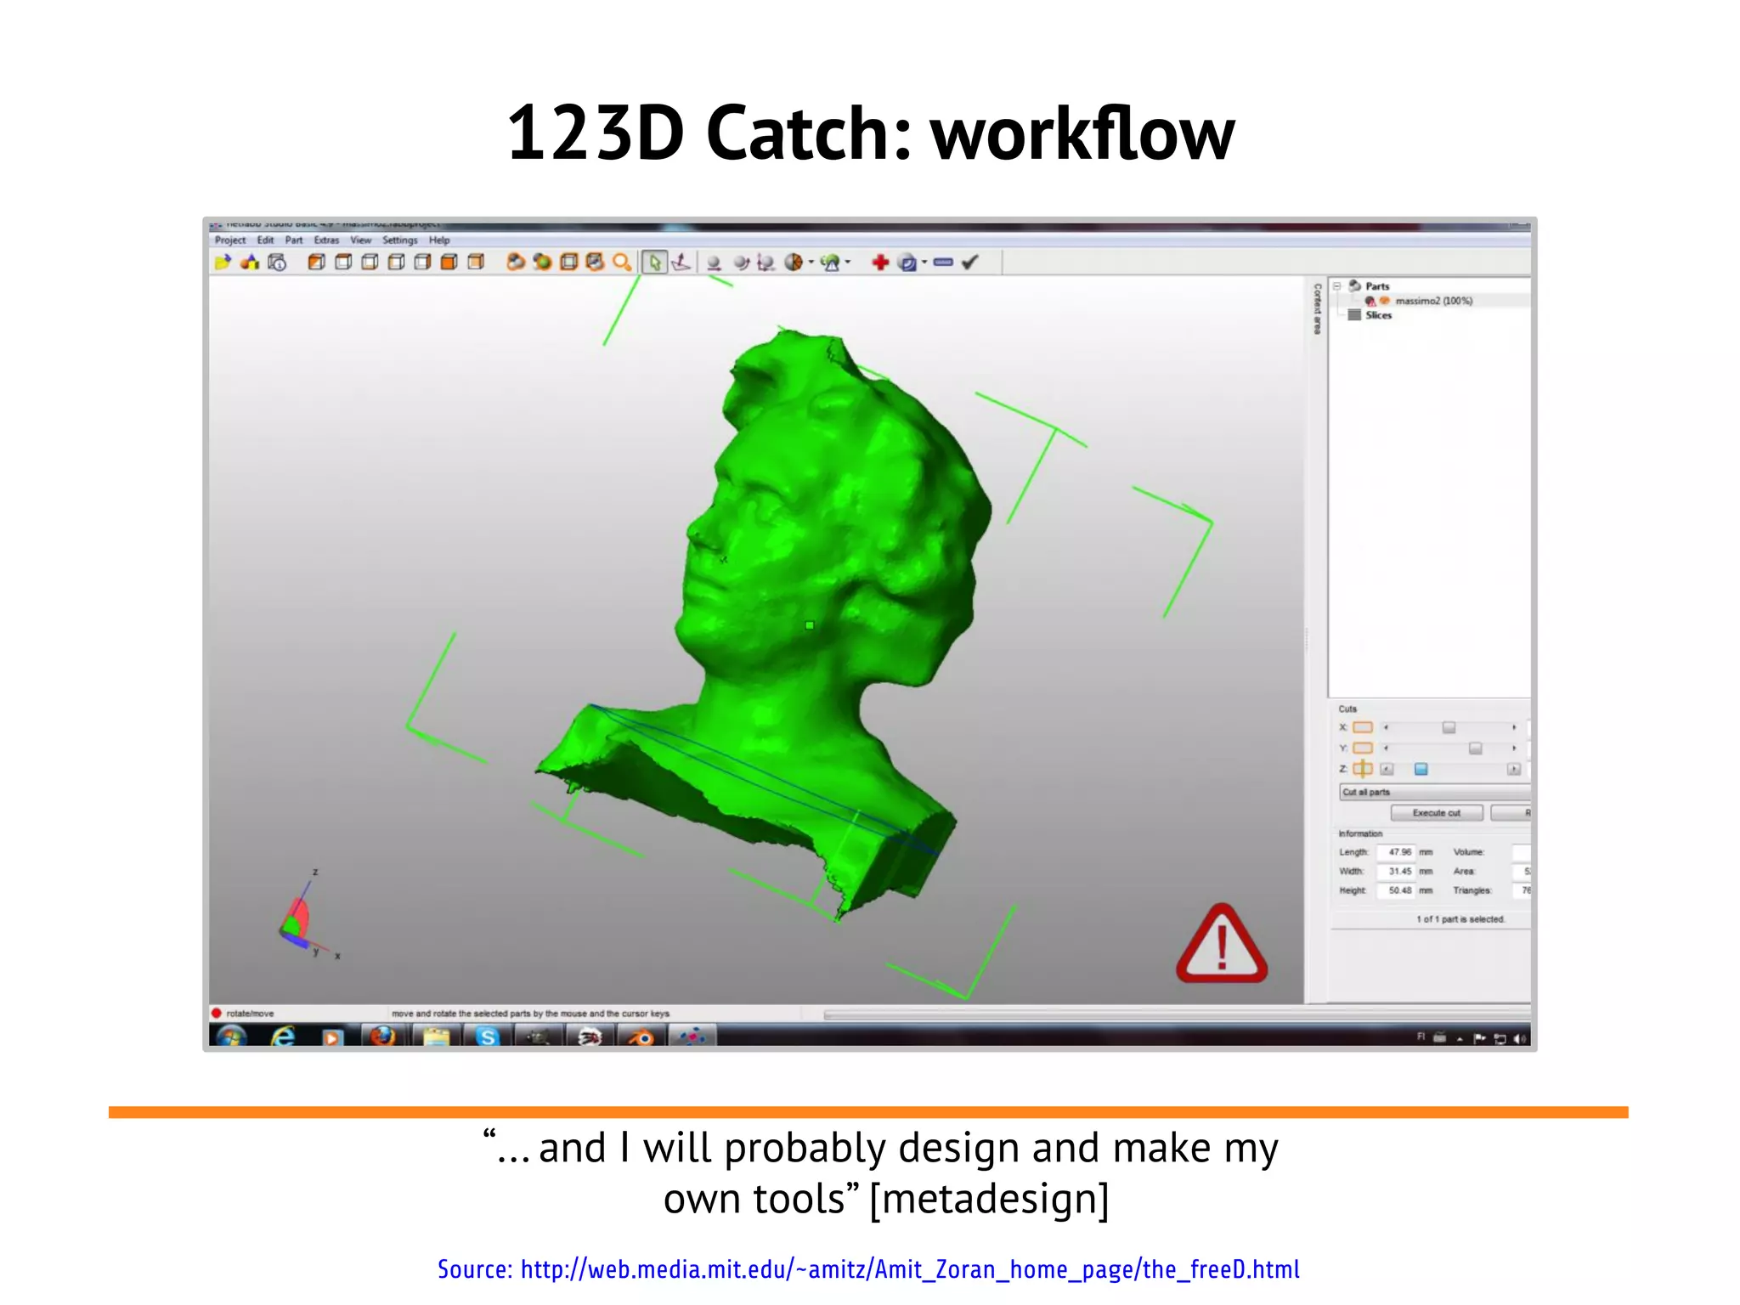Open dropdown arrow beside blue sphere icon
The height and width of the screenshot is (1305, 1740).
(924, 263)
